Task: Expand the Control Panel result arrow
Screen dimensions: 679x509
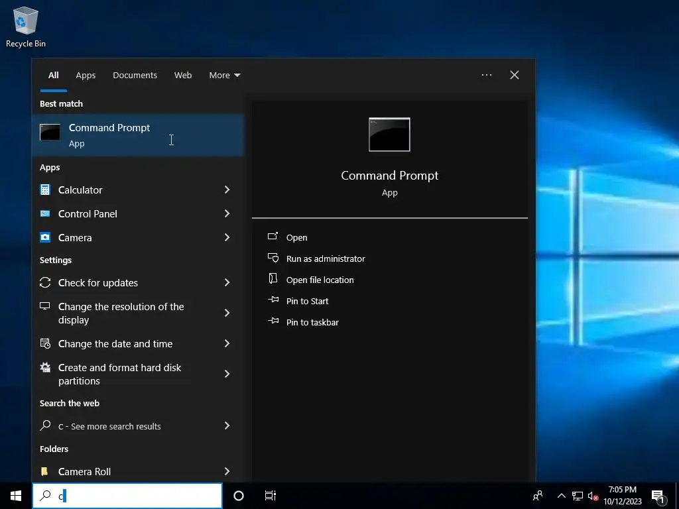Action: [227, 213]
